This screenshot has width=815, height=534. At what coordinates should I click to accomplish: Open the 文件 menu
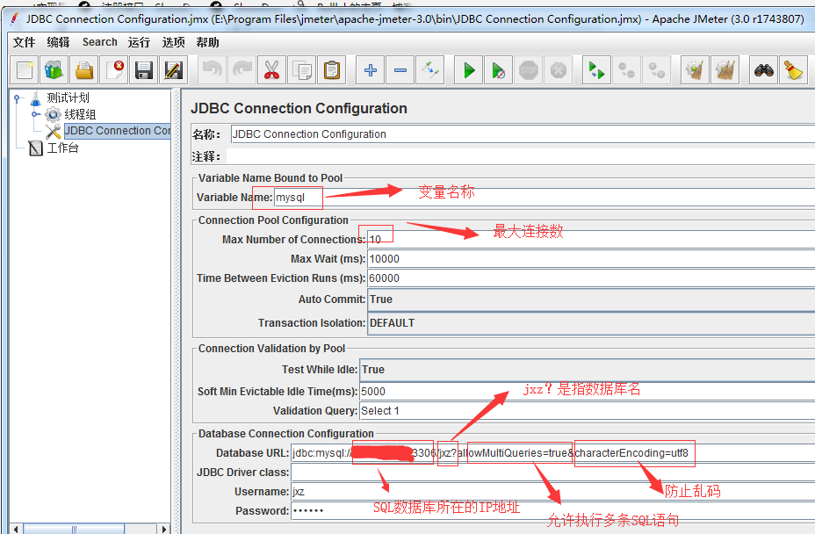(x=24, y=42)
